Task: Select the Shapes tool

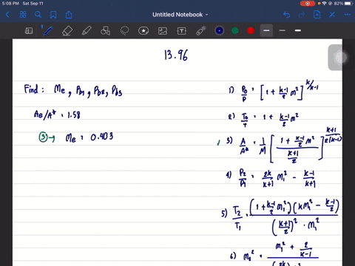Action: 106,31
